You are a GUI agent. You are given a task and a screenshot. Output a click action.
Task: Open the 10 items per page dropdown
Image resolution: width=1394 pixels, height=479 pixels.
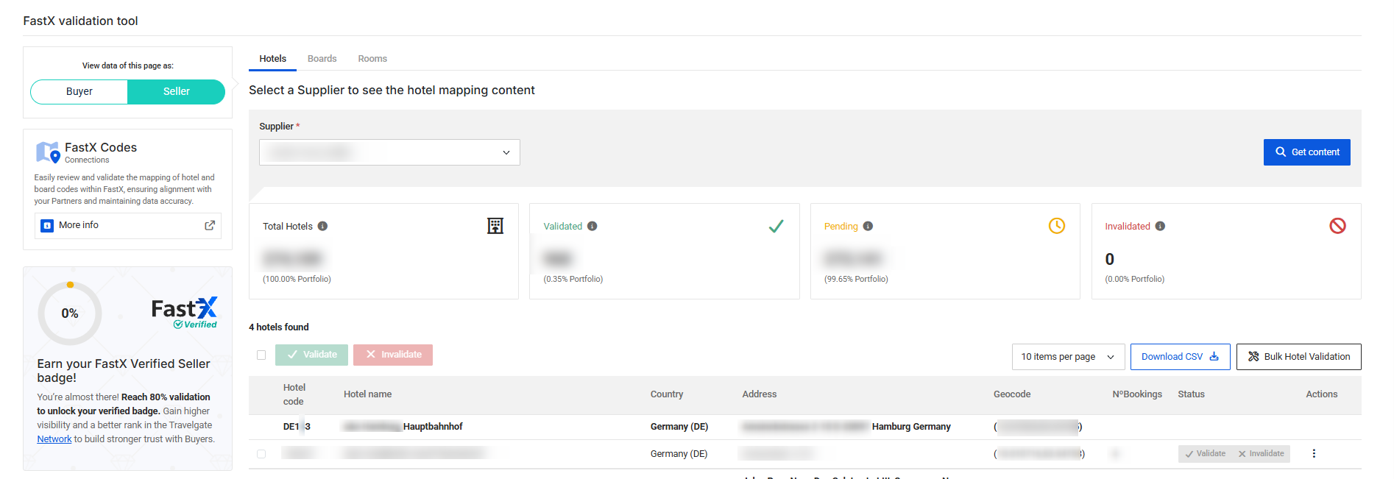tap(1068, 357)
